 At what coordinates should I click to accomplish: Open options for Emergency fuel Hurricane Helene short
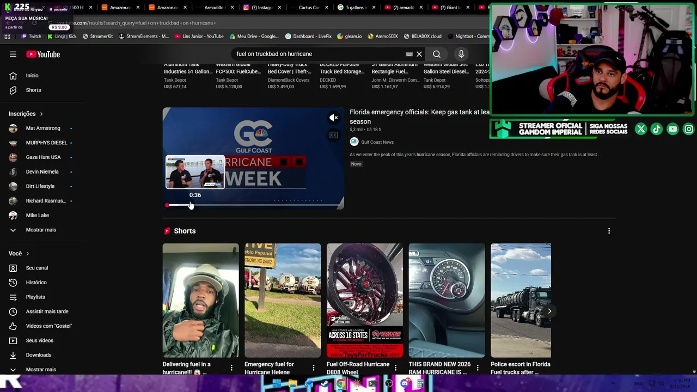313,368
